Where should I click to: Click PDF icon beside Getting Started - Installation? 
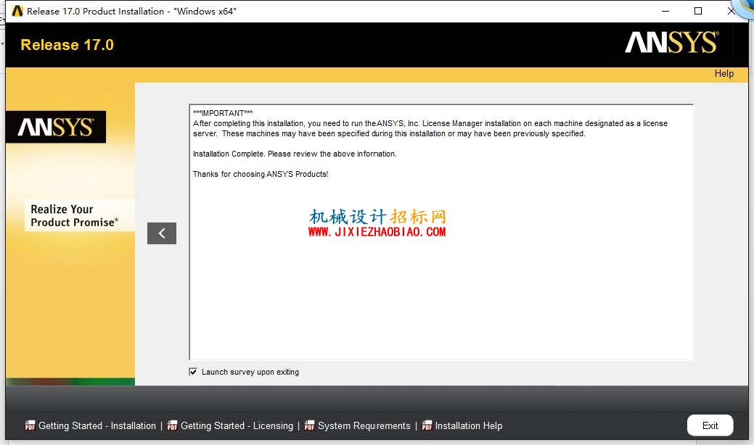pos(30,425)
